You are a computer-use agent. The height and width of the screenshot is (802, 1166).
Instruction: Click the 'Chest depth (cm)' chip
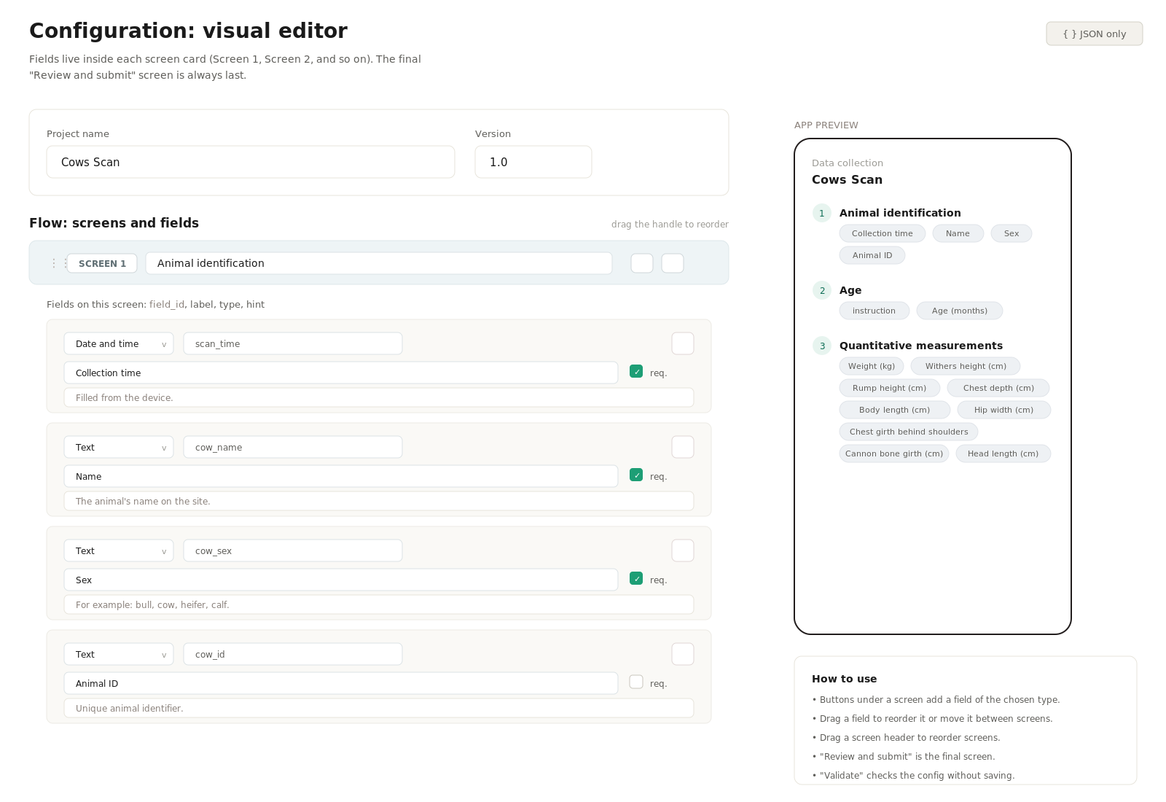tap(998, 388)
